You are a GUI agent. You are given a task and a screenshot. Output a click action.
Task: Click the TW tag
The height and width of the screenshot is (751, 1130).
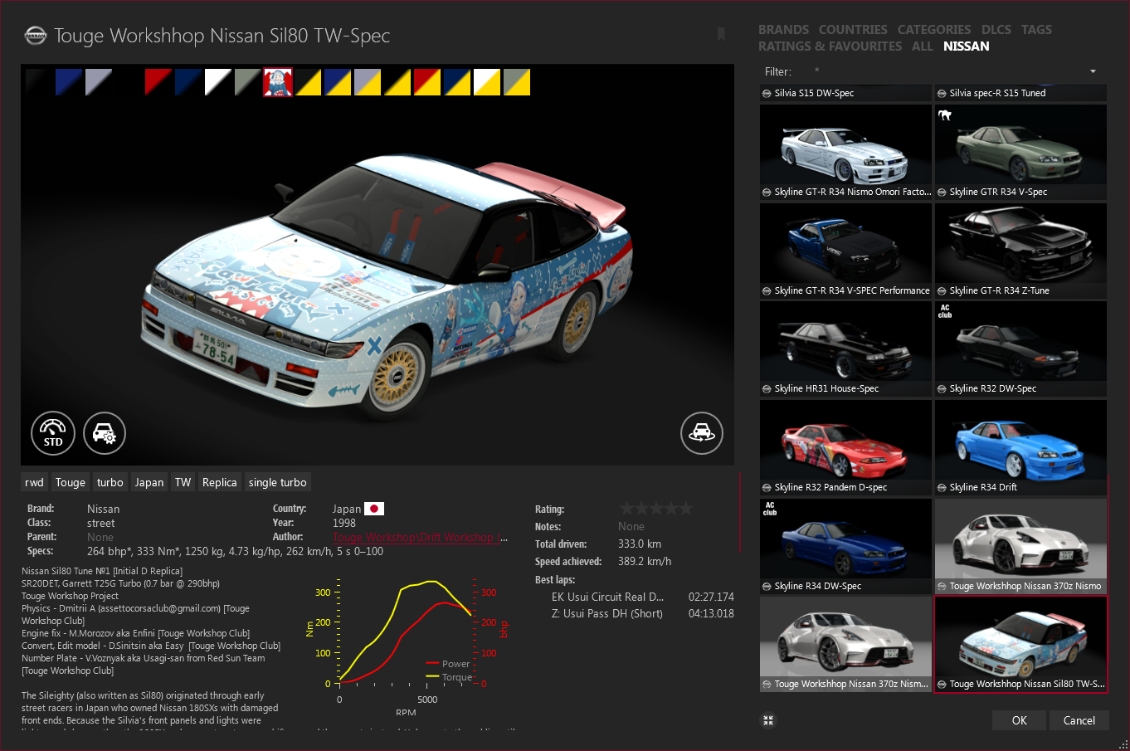183,482
